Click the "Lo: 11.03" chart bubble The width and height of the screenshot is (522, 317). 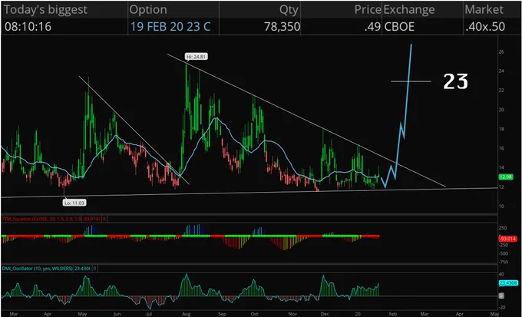pos(74,203)
